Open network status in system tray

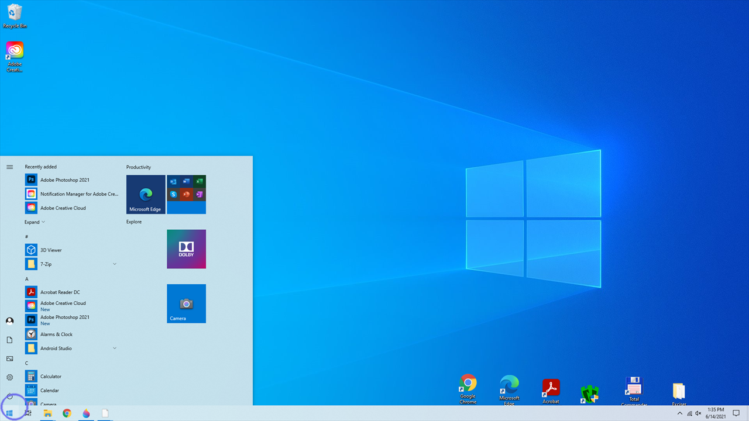pyautogui.click(x=689, y=413)
